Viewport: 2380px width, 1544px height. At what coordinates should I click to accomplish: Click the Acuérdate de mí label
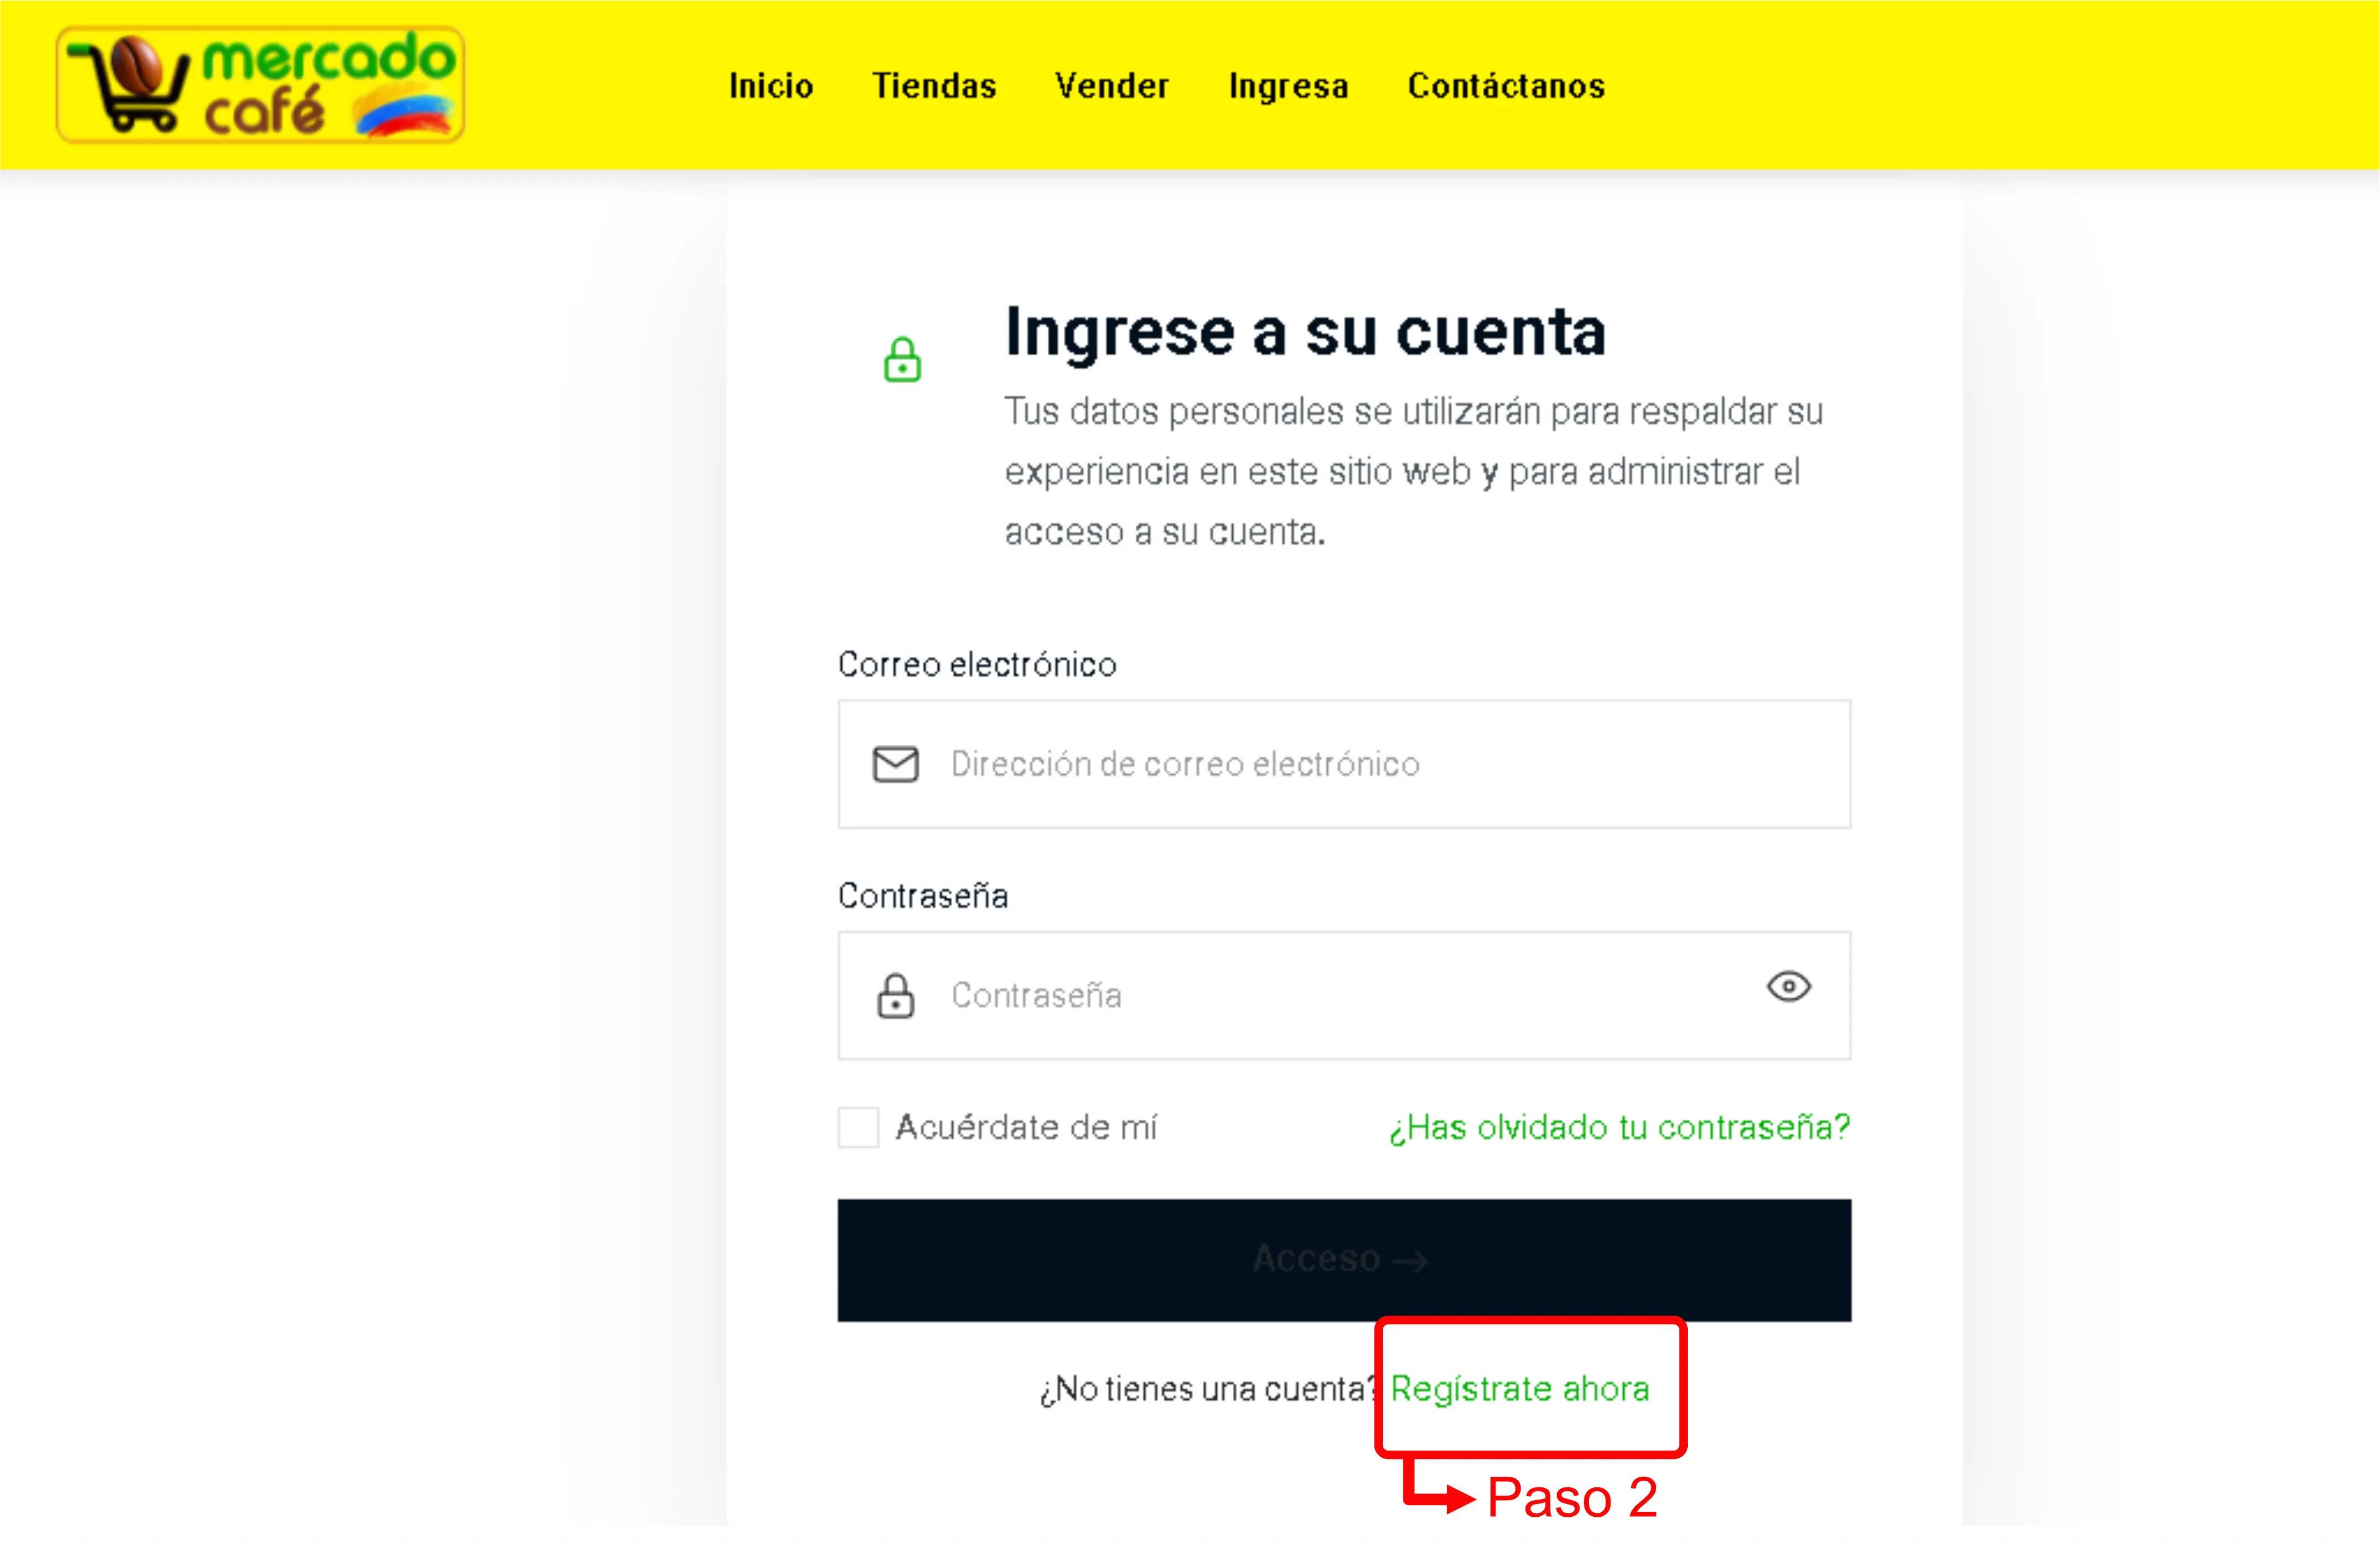pyautogui.click(x=1026, y=1127)
